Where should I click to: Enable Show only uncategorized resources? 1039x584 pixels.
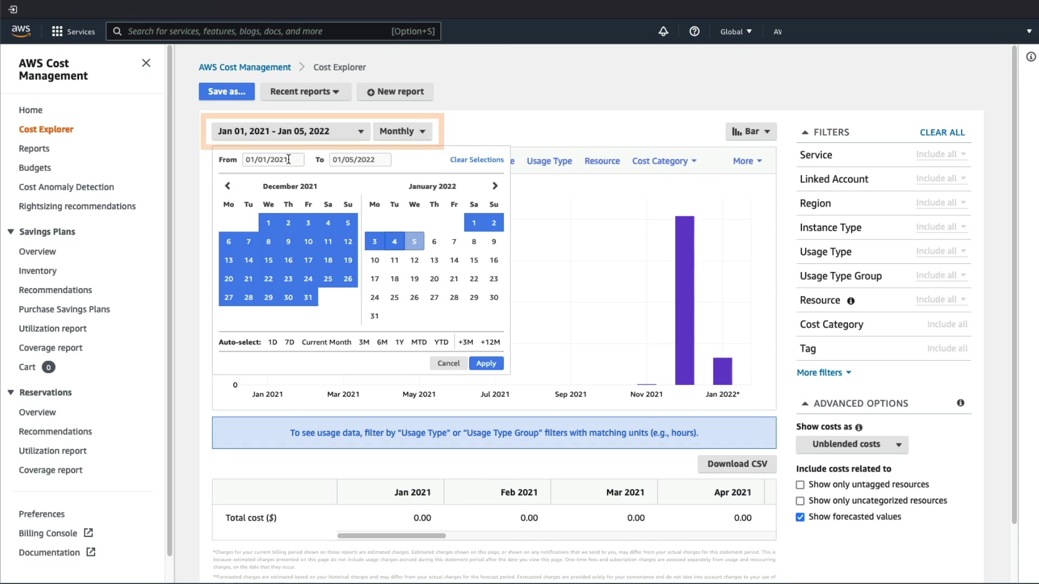[x=800, y=501]
